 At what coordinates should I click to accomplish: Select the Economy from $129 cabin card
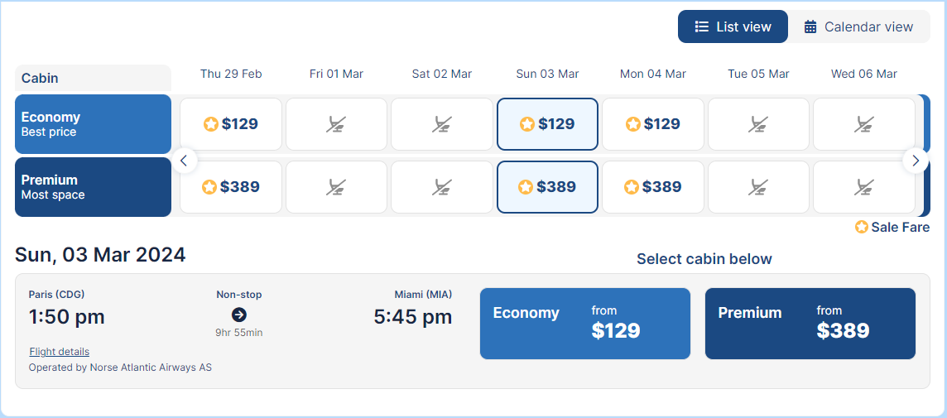click(584, 324)
